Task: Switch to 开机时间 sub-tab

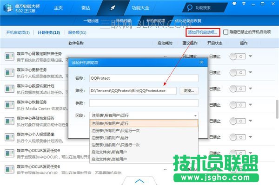Action: (x=123, y=21)
